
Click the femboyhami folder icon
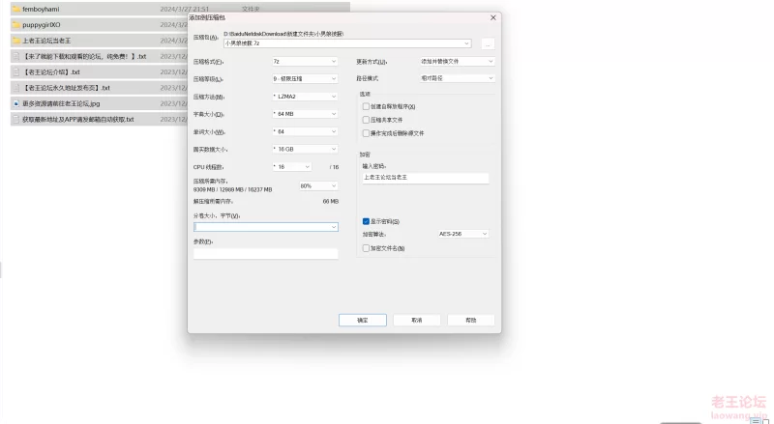15,9
